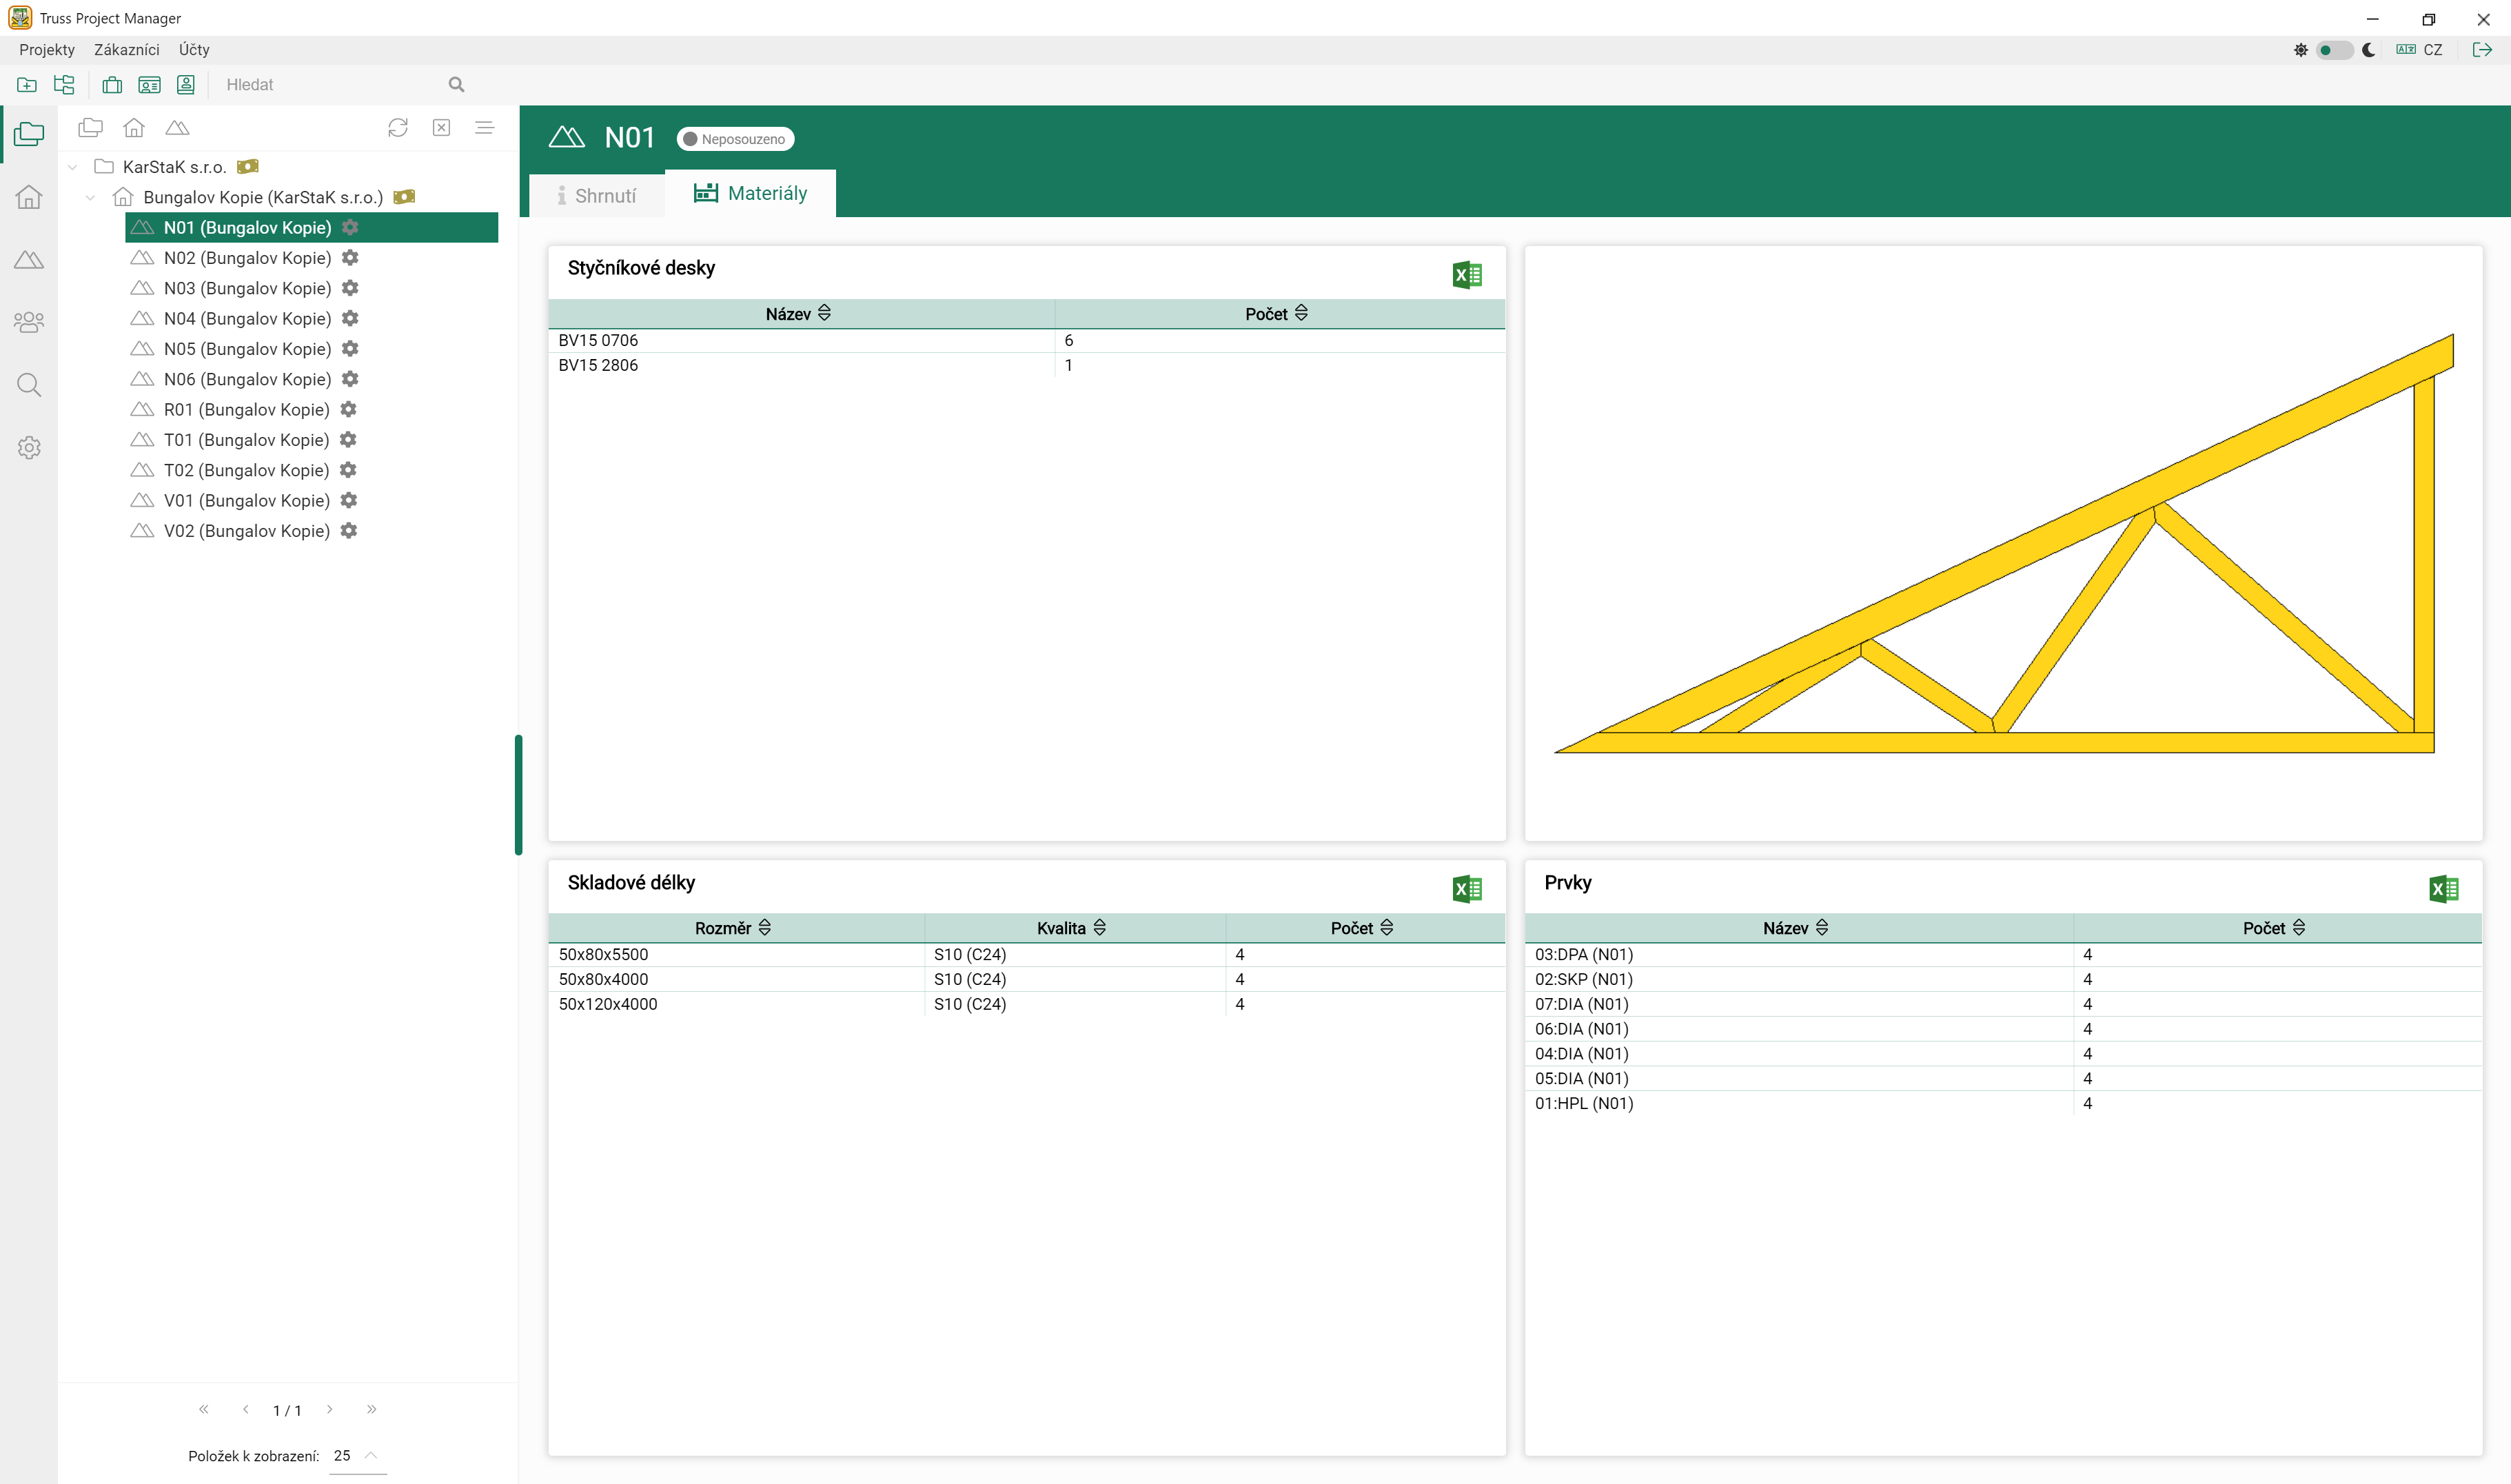Click the gear icon next to N02

[350, 257]
